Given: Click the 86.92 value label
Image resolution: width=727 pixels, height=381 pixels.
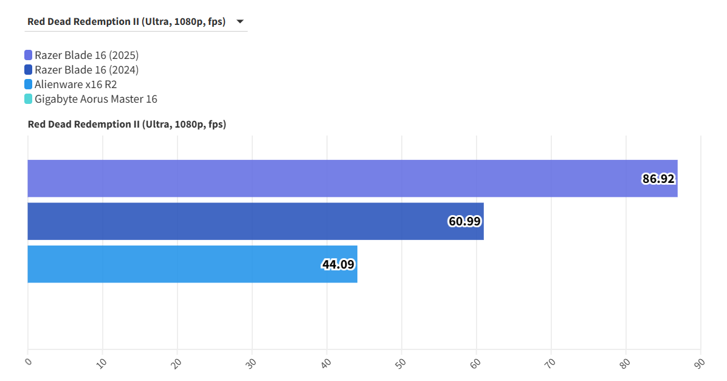Looking at the screenshot, I should coord(658,179).
